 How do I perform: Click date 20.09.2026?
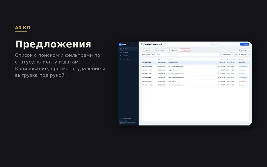tap(161, 74)
